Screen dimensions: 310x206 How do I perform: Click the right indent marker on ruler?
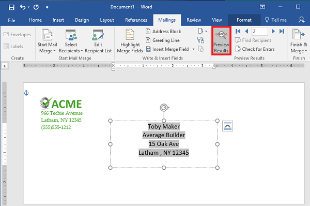(214, 67)
